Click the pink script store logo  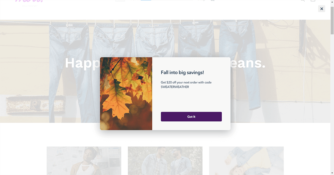click(29, 2)
